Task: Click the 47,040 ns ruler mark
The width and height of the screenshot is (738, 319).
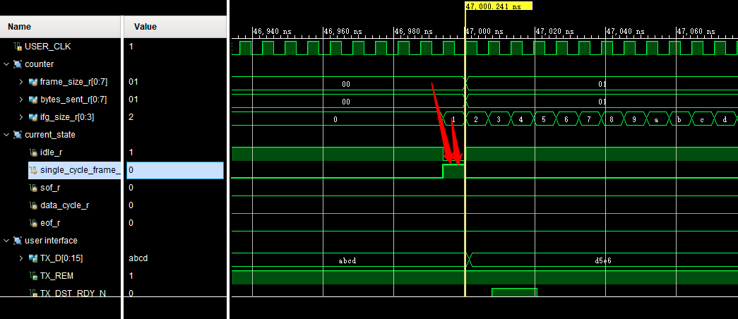Action: [x=626, y=32]
